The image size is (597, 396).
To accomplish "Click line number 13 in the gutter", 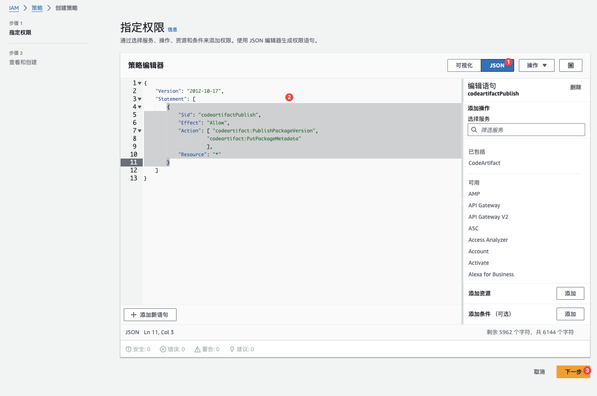I will [134, 178].
